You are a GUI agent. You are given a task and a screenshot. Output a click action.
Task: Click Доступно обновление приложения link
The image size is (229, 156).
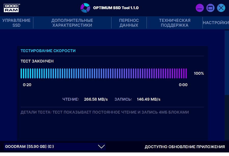pyautogui.click(x=185, y=147)
